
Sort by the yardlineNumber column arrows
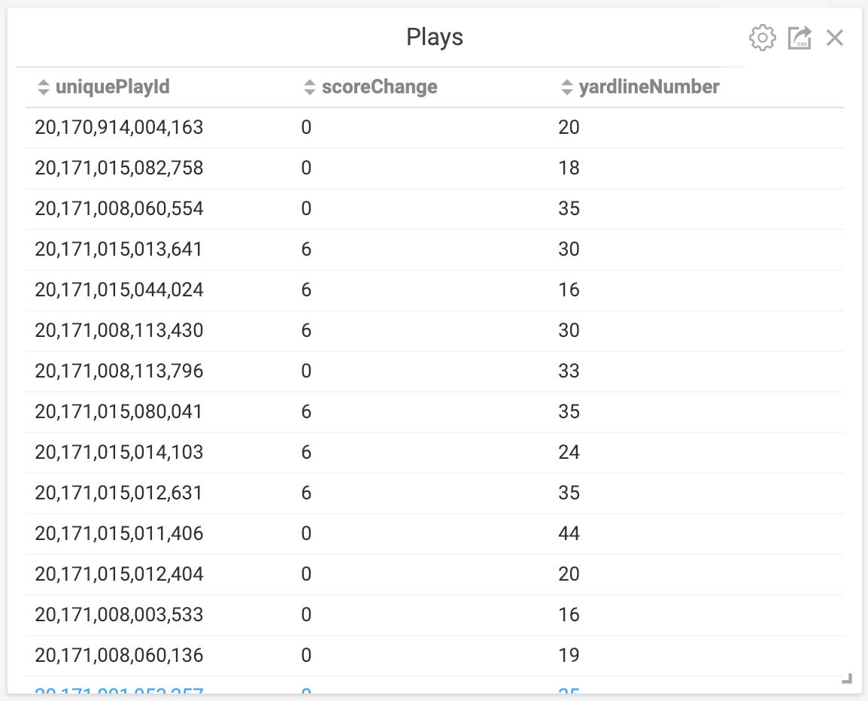566,87
